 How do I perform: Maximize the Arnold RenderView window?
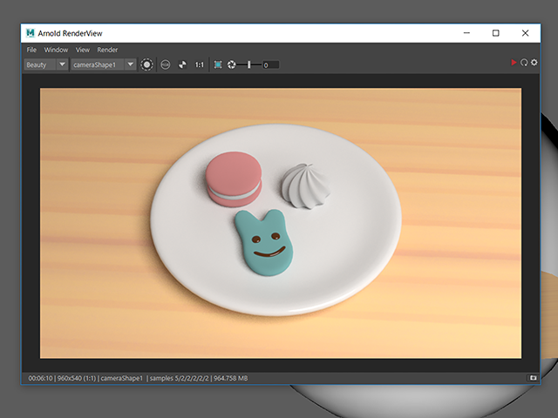click(x=496, y=33)
